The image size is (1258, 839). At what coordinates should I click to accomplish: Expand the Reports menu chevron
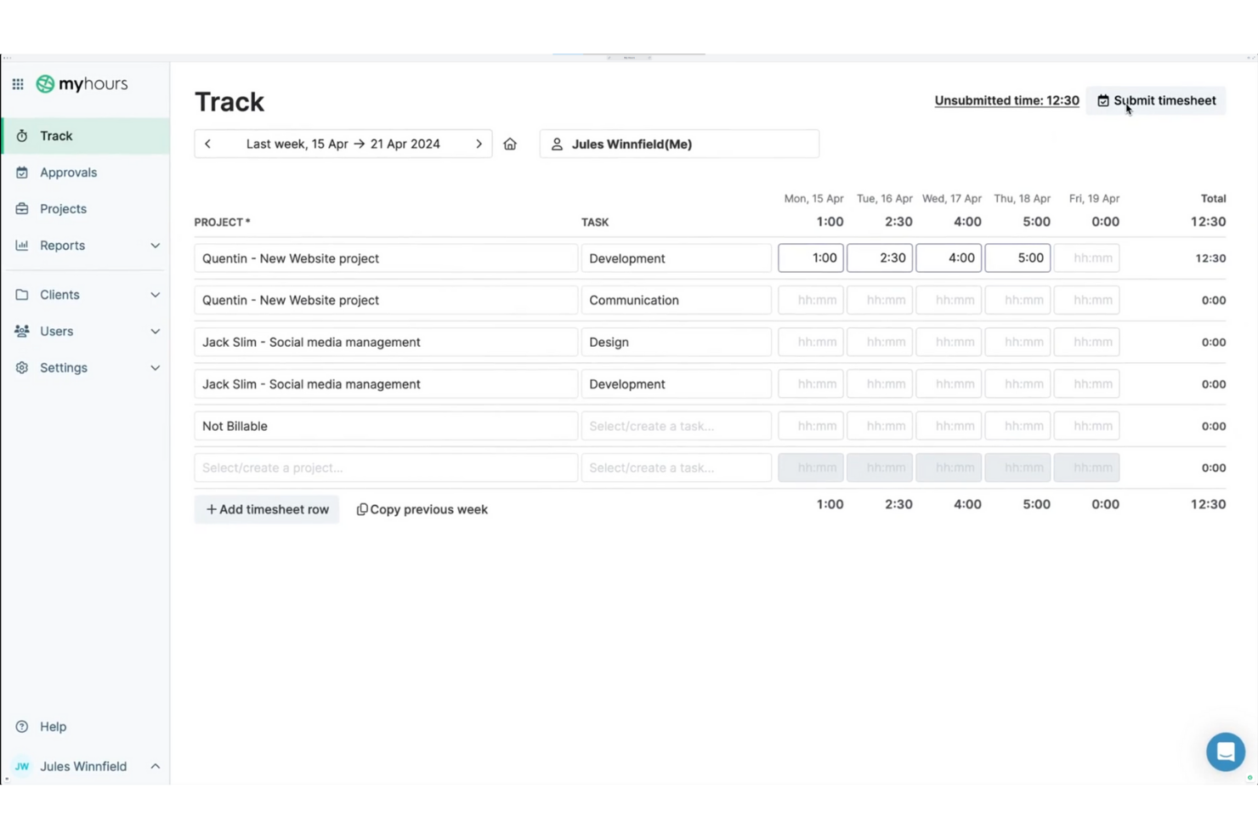tap(155, 246)
